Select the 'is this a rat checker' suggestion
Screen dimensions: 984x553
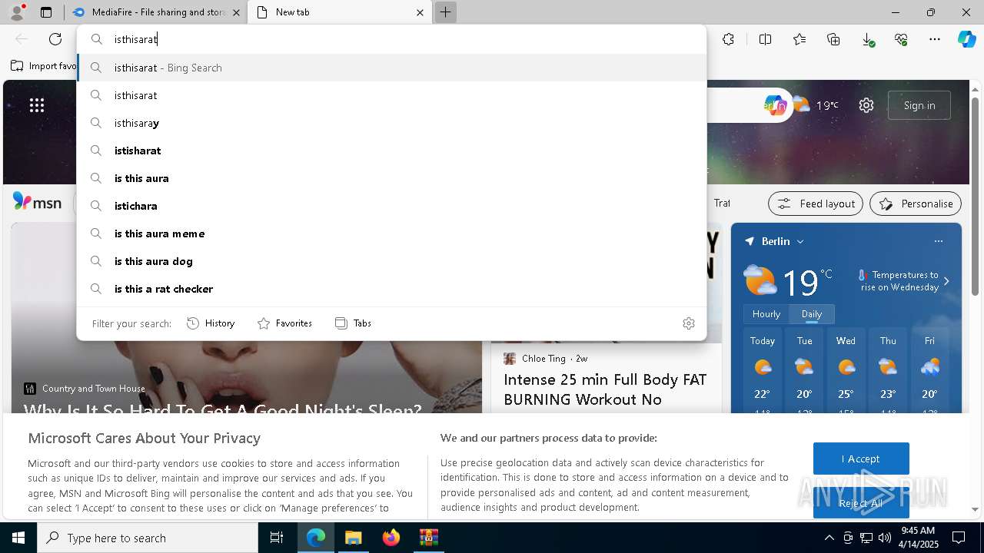(391, 289)
